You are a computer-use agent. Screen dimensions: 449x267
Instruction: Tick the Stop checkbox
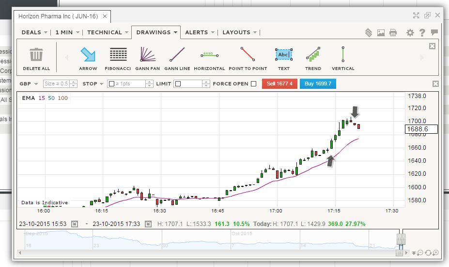[x=112, y=84]
